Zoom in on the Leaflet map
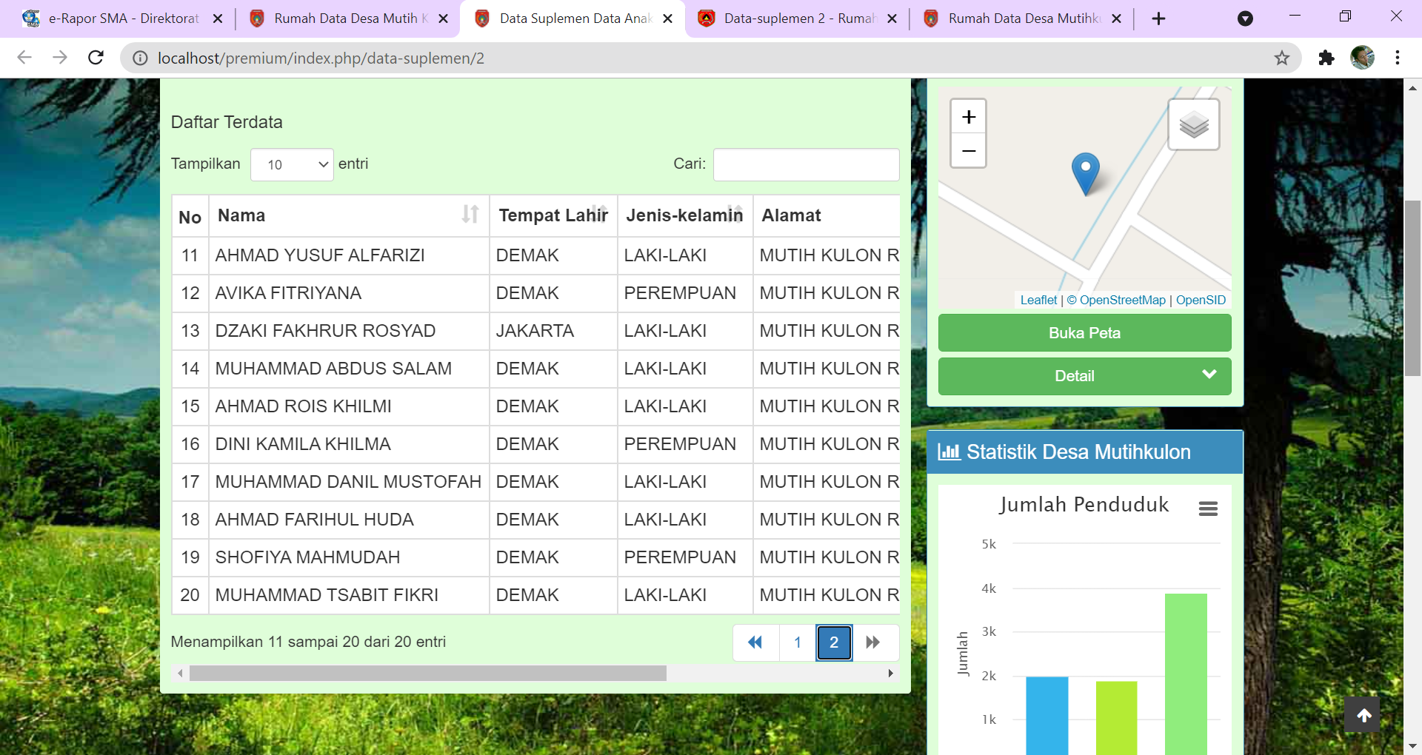The image size is (1422, 755). coord(969,116)
